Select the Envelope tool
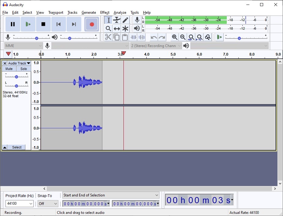The width and height of the screenshot is (283, 216). [117, 20]
